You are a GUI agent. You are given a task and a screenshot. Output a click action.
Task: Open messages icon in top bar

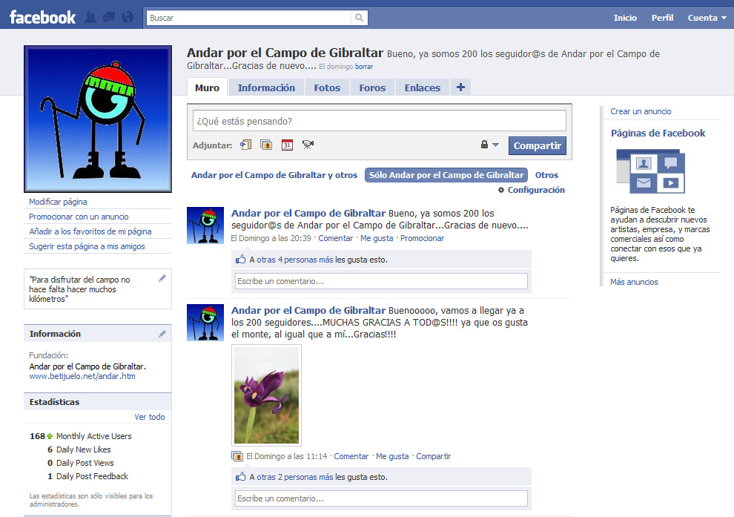pyautogui.click(x=109, y=17)
